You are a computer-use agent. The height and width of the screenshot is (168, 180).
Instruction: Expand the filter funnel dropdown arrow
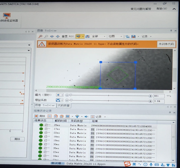tap(82, 117)
